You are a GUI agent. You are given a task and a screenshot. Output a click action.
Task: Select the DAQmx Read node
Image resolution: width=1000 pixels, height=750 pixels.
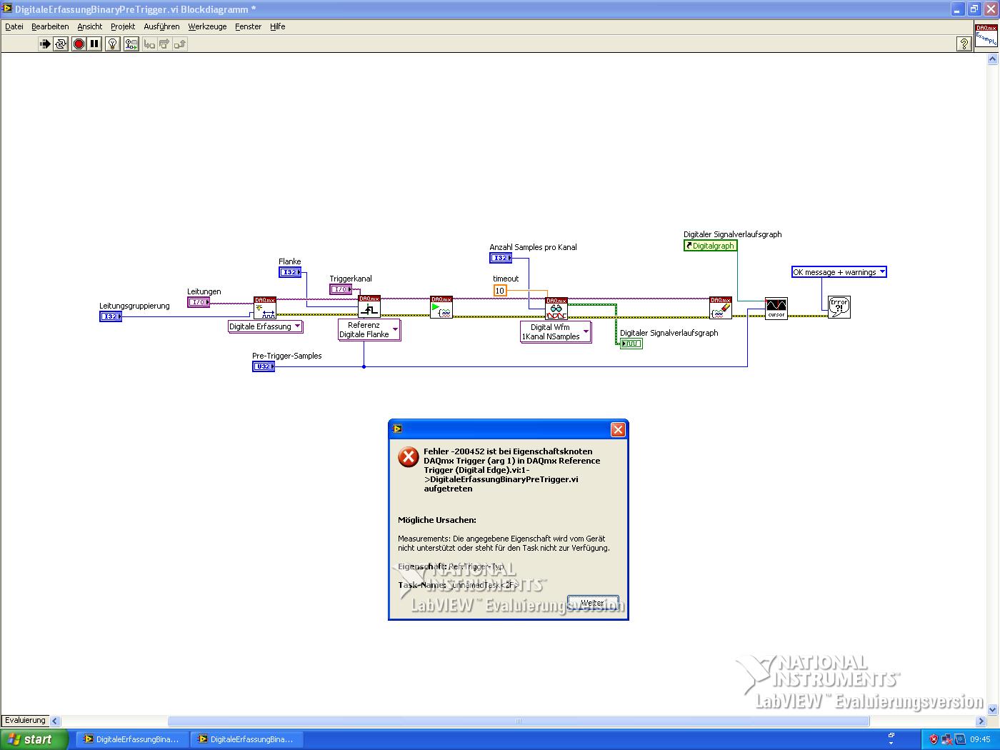click(x=556, y=309)
